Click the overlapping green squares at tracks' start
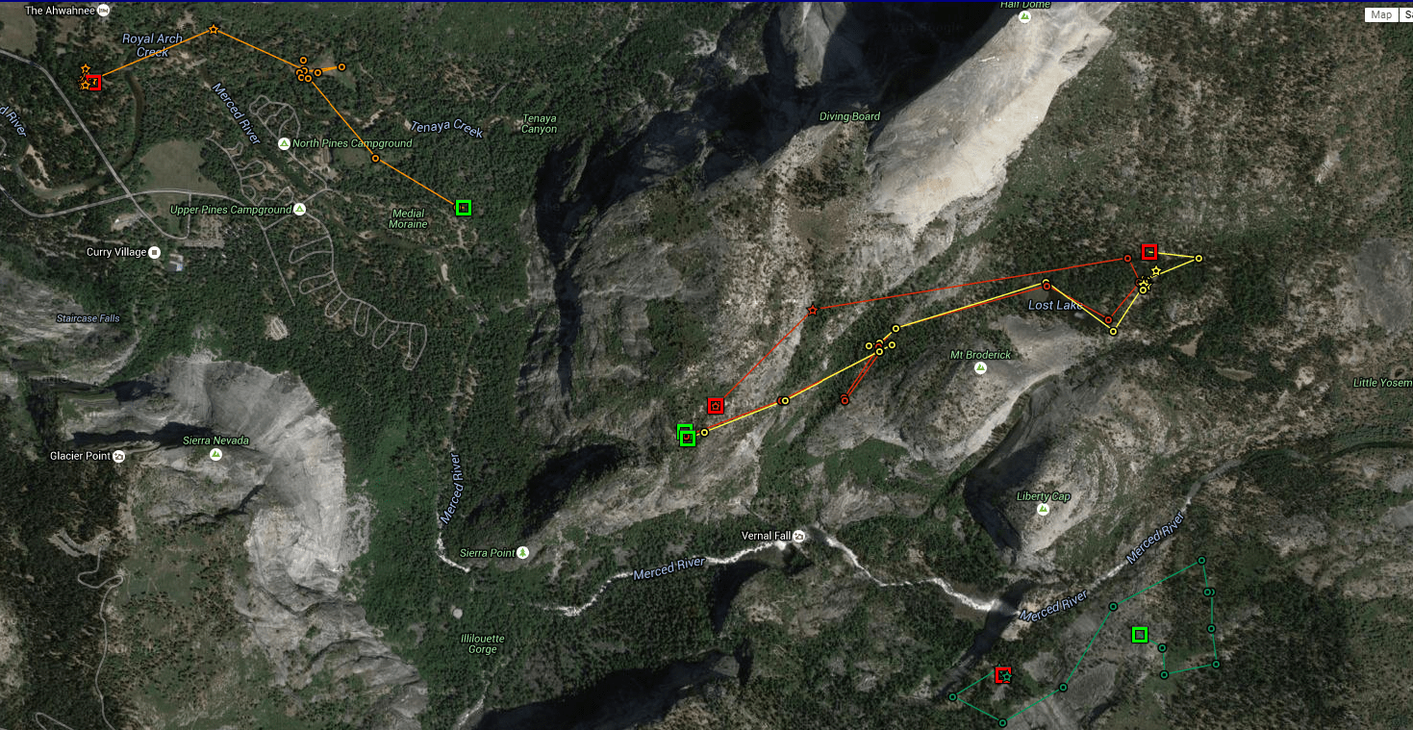1413x730 pixels. tap(686, 435)
